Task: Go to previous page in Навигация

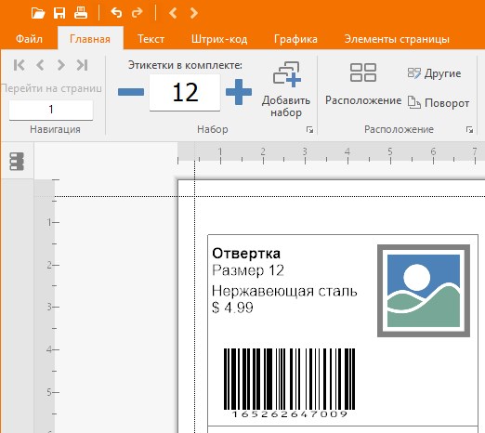Action: [40, 65]
